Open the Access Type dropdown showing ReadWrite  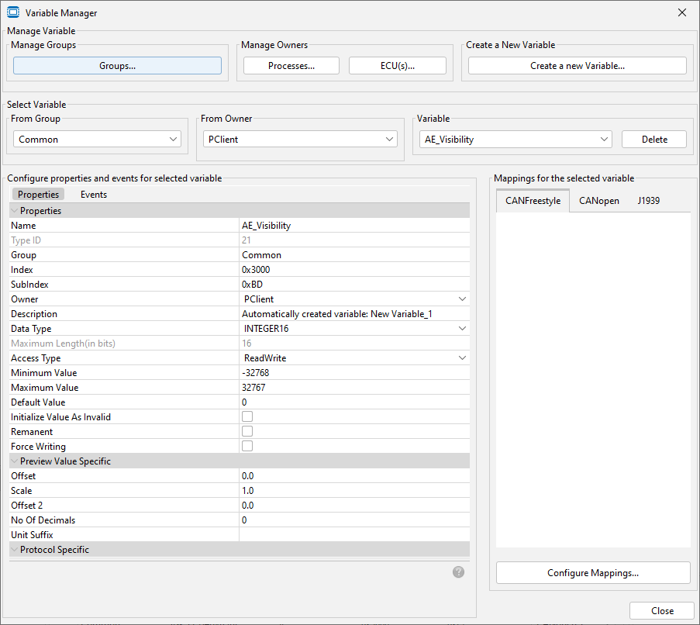click(462, 357)
